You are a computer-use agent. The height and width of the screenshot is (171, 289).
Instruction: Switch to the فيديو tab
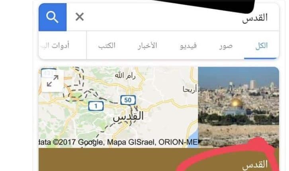click(188, 46)
